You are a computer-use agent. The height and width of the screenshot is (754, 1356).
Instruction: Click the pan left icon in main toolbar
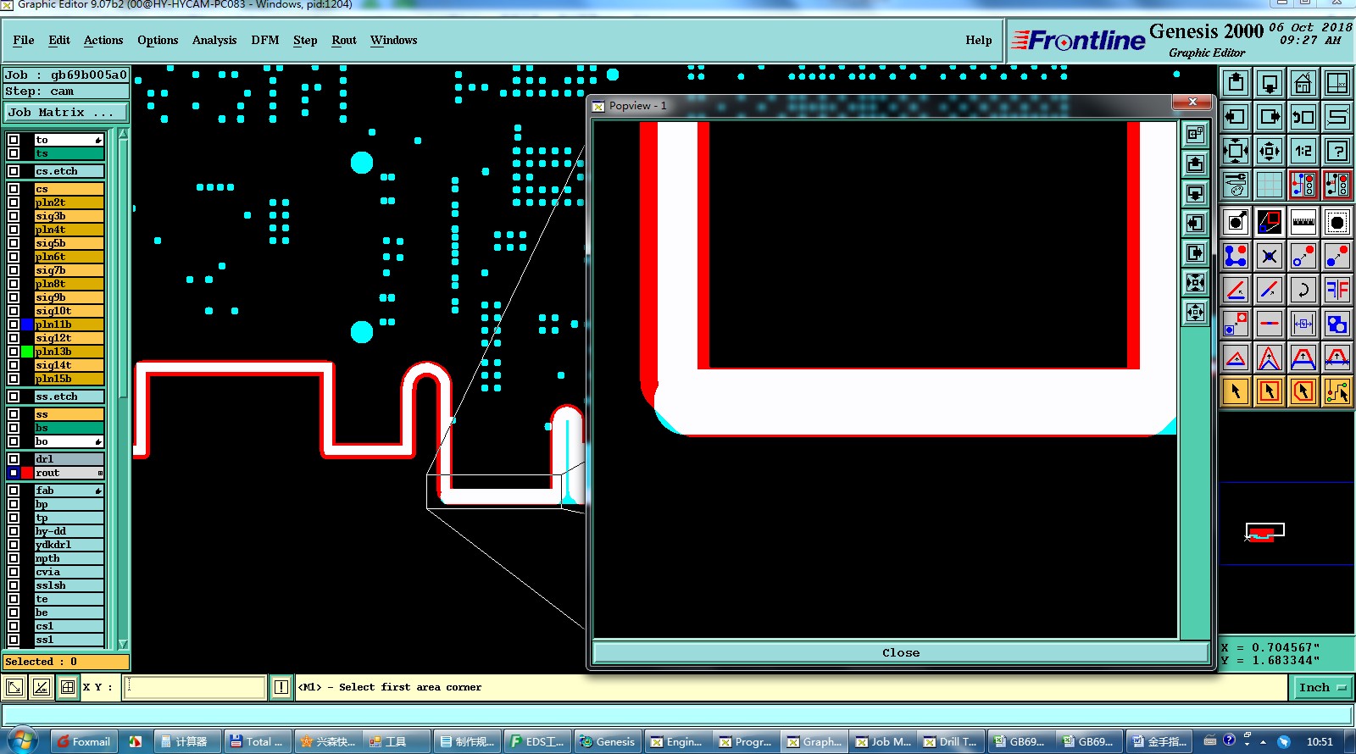pyautogui.click(x=1236, y=117)
